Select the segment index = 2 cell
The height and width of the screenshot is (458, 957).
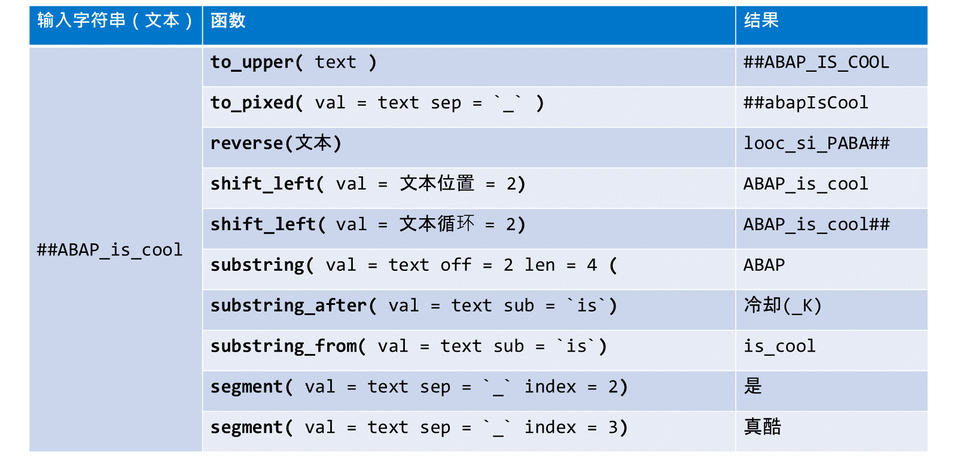click(469, 392)
